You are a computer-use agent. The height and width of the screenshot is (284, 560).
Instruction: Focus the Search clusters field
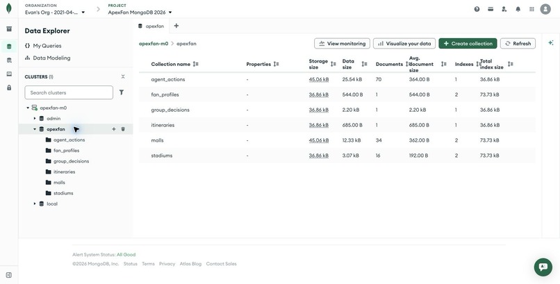tap(69, 92)
